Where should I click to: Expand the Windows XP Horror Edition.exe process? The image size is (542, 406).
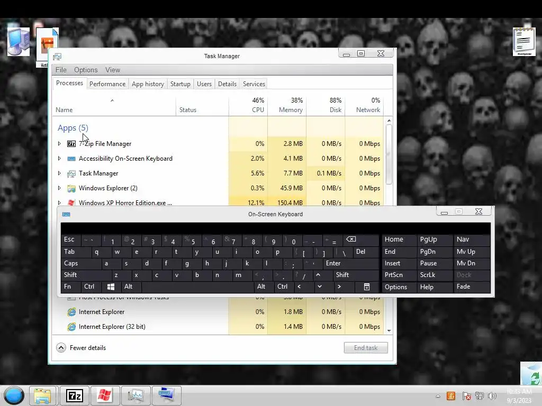tap(59, 202)
